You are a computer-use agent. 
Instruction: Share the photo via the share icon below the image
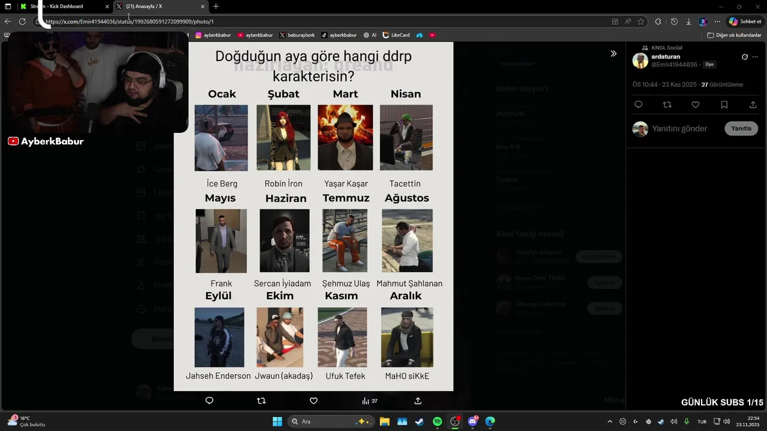tap(418, 400)
